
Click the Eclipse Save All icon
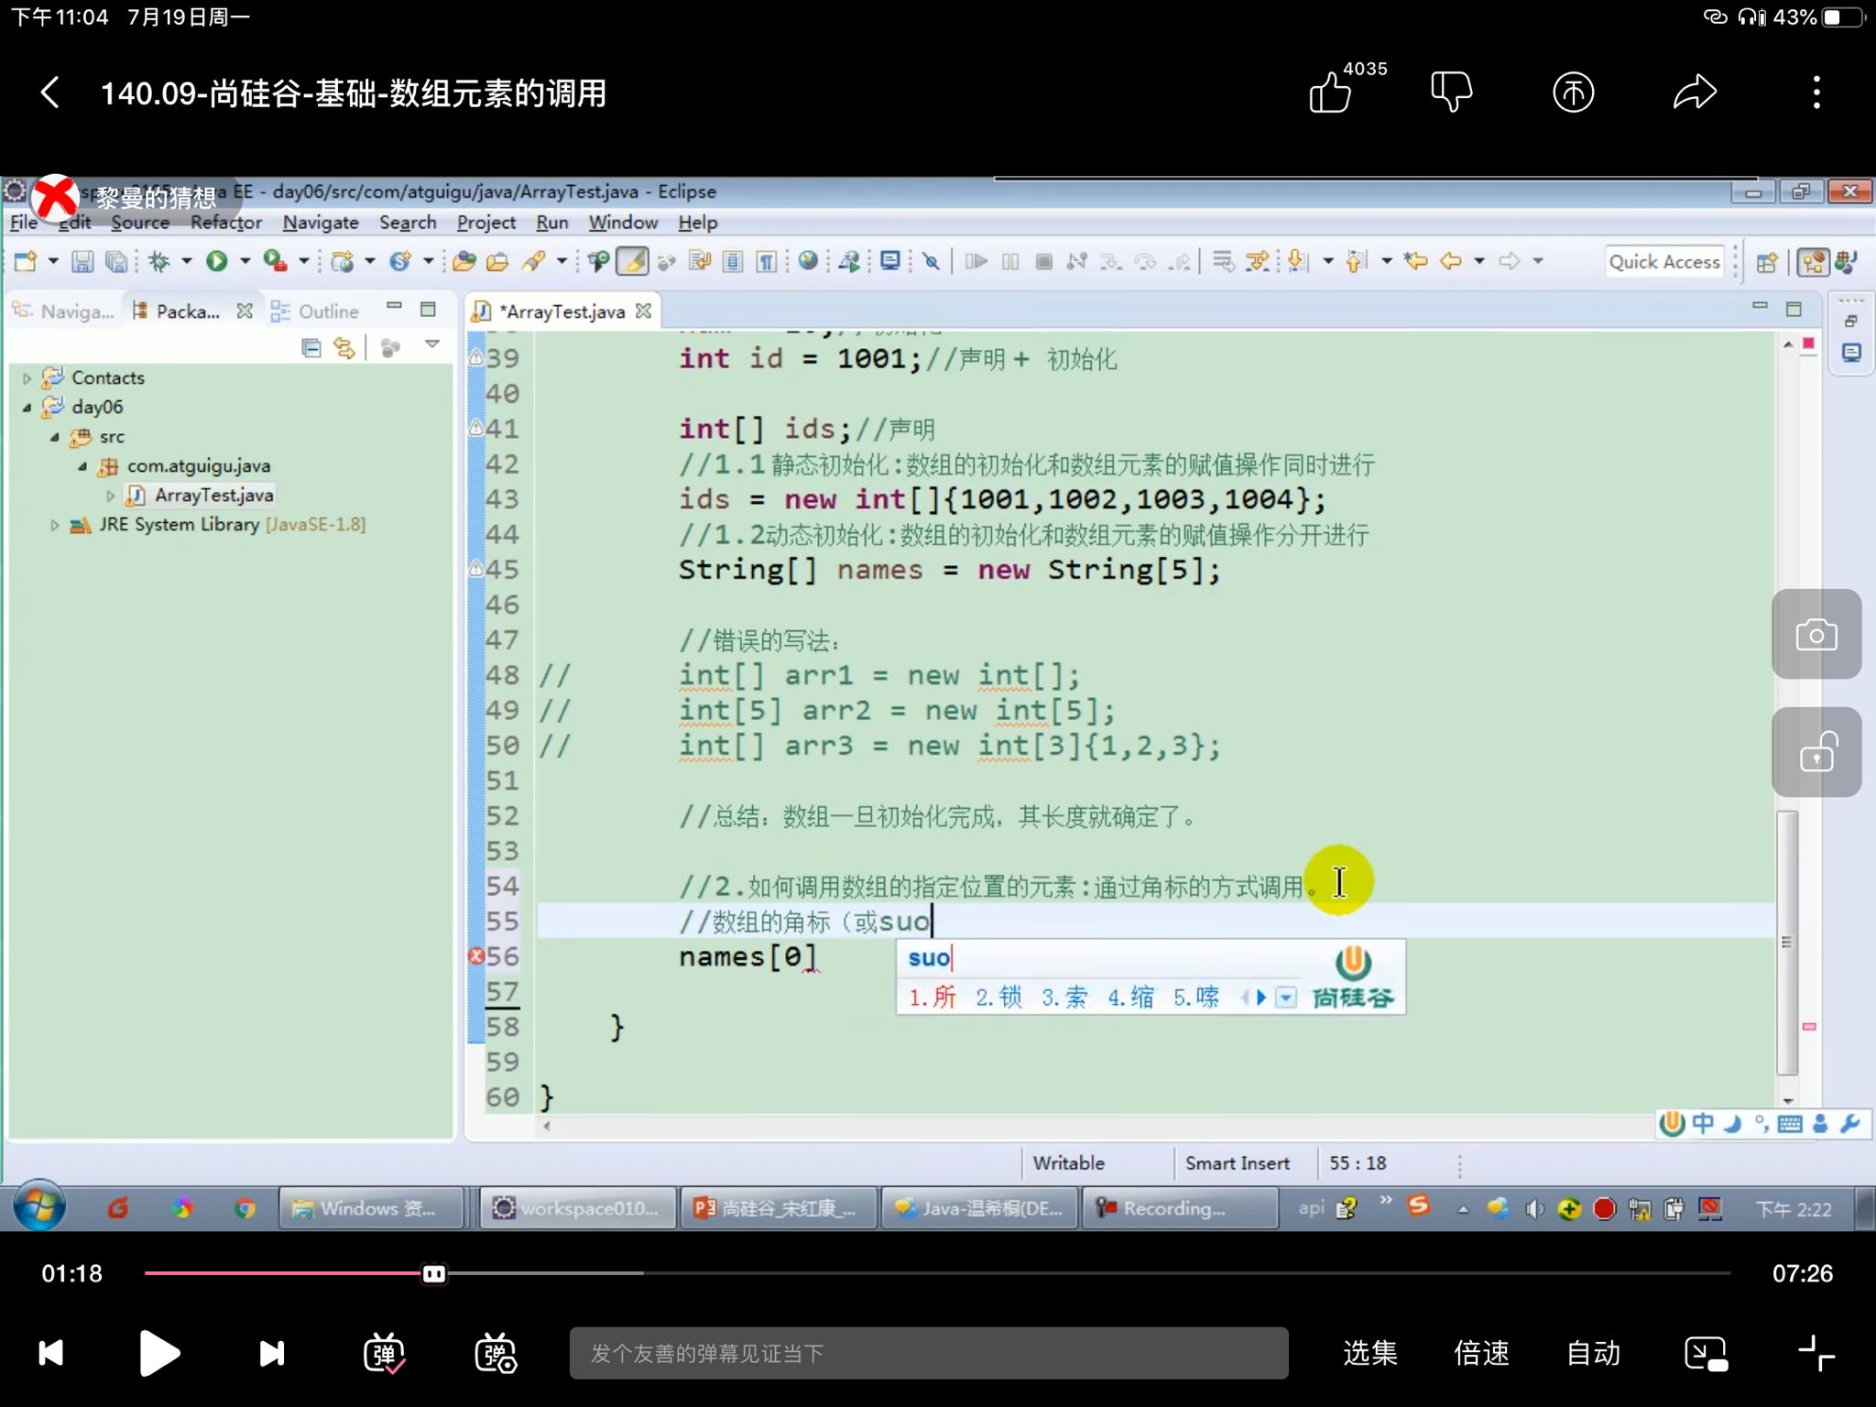tap(116, 262)
